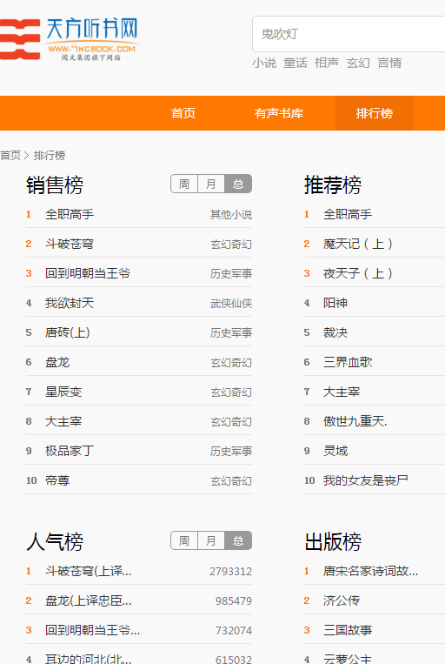Open 大主宰 in 销售榜
The height and width of the screenshot is (664, 445).
pyautogui.click(x=63, y=422)
